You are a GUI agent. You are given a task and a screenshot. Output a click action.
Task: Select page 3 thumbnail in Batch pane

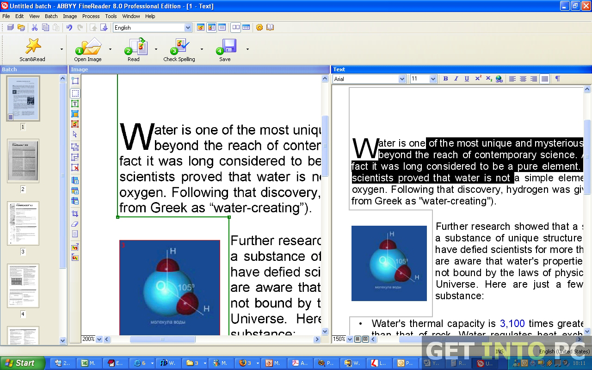coord(23,223)
